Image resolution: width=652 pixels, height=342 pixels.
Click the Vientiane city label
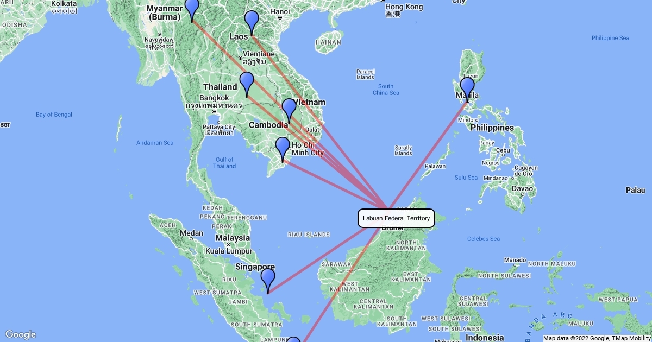(254, 54)
